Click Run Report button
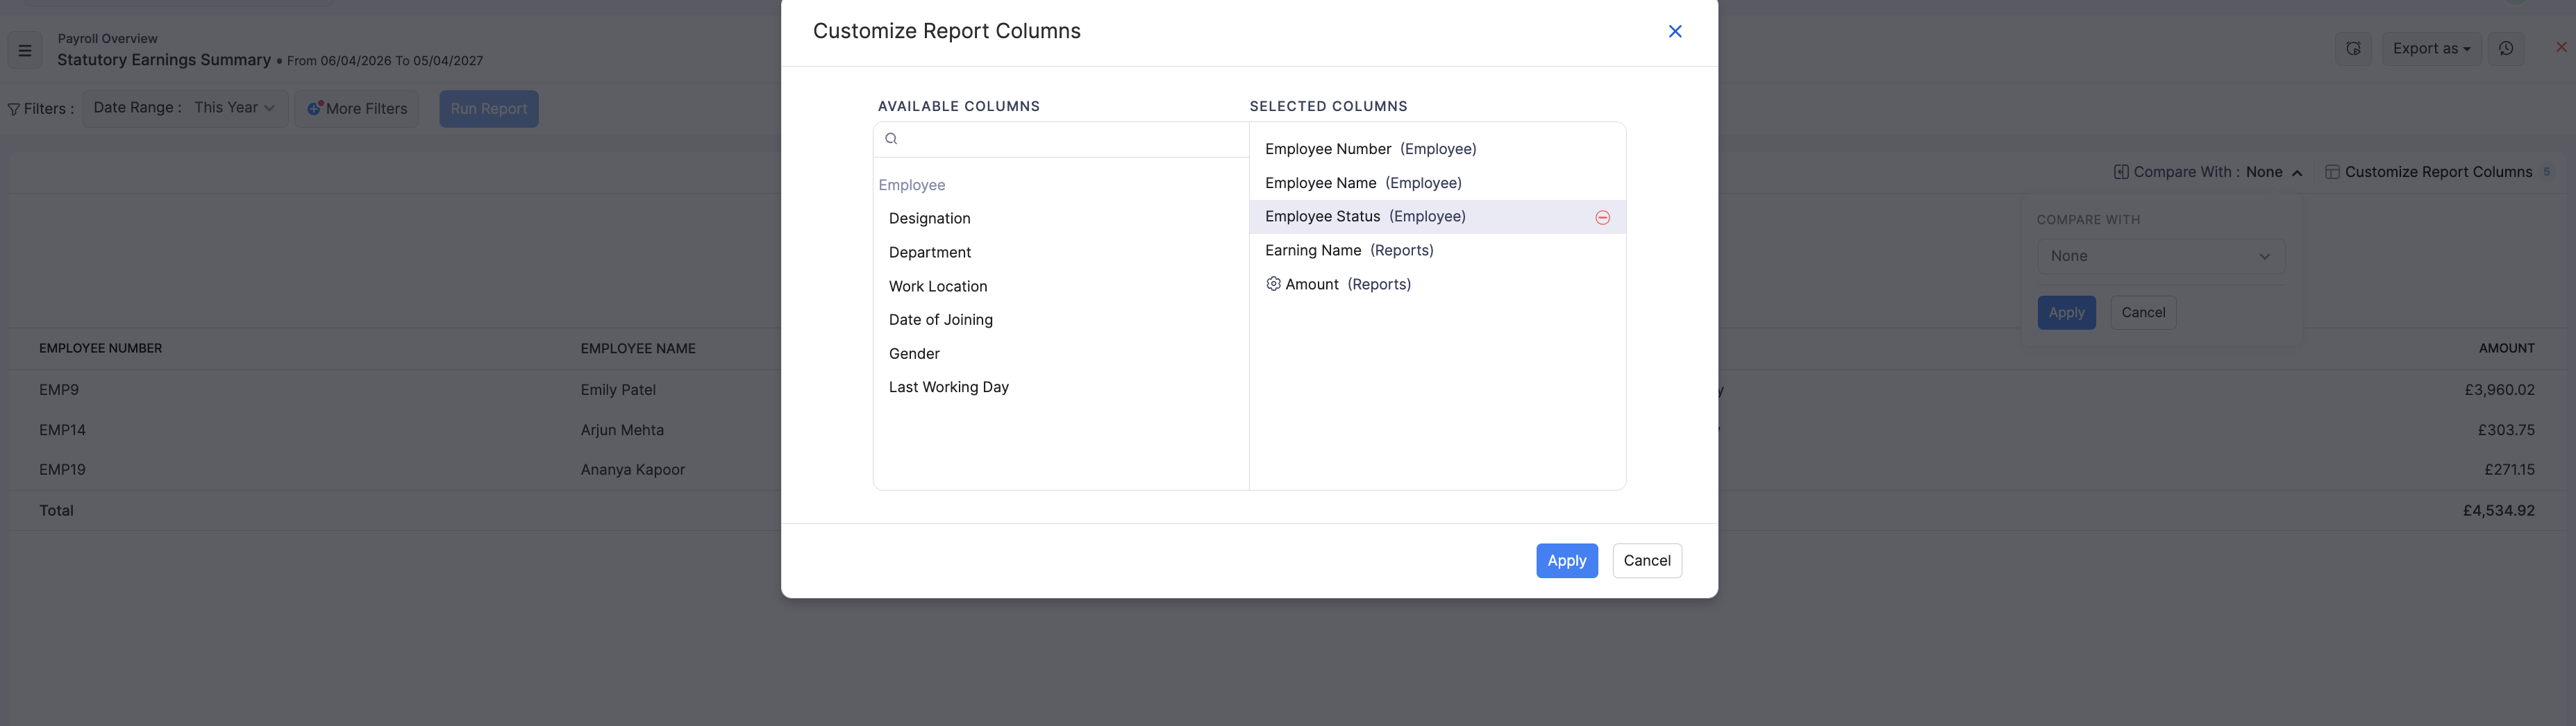The height and width of the screenshot is (726, 2576). (x=488, y=109)
